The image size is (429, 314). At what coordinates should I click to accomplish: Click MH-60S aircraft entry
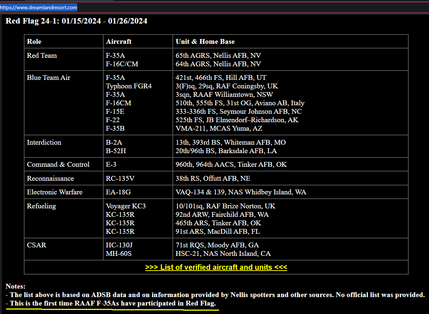pos(119,254)
